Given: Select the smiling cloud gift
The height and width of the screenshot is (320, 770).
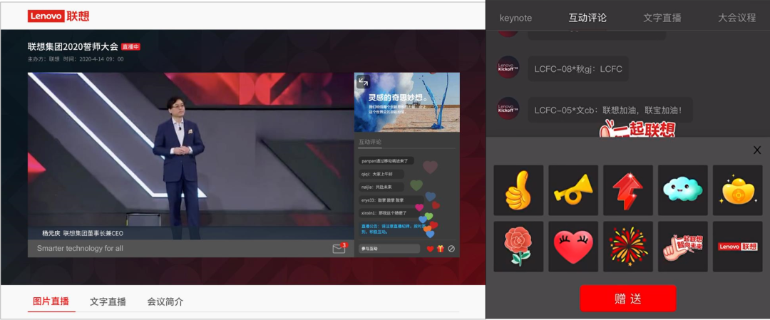Looking at the screenshot, I should 682,190.
